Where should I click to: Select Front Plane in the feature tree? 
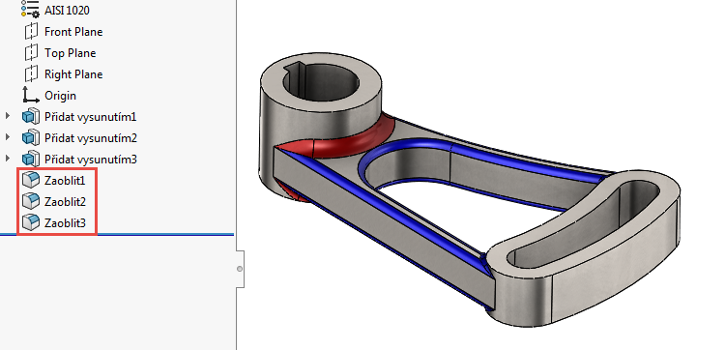(x=73, y=32)
